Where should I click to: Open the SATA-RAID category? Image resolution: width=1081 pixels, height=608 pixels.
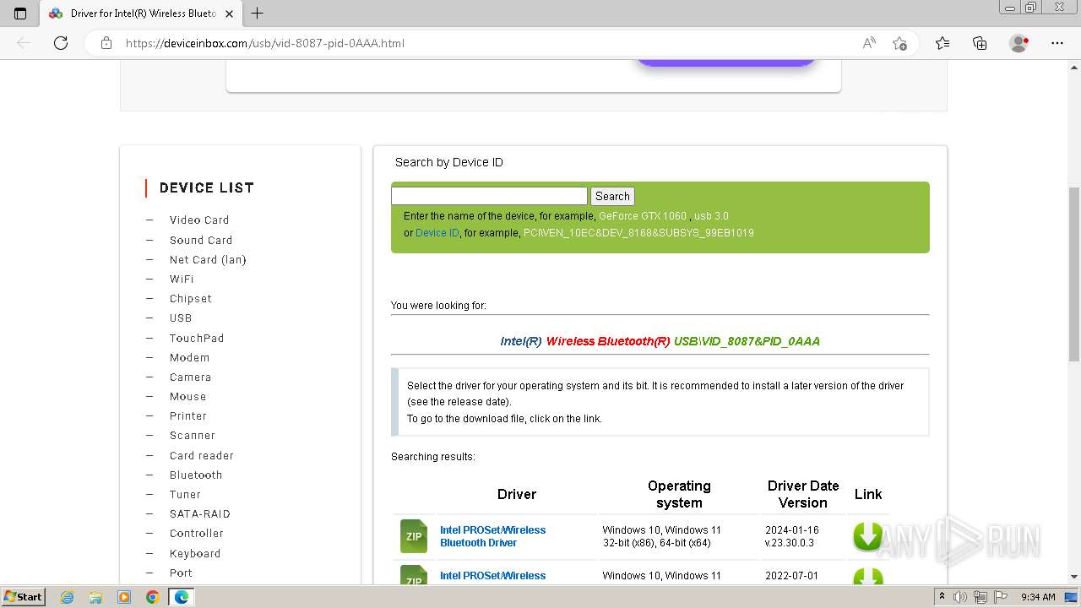coord(200,513)
